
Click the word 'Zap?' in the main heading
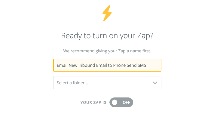click(145, 35)
